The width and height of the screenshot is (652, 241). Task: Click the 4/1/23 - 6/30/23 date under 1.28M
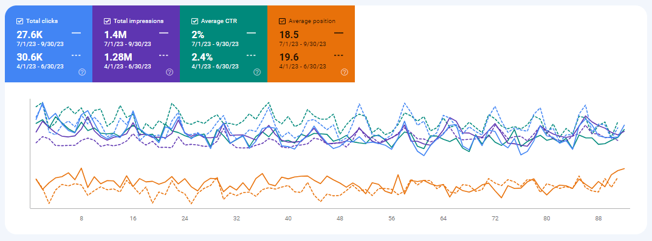tap(127, 66)
